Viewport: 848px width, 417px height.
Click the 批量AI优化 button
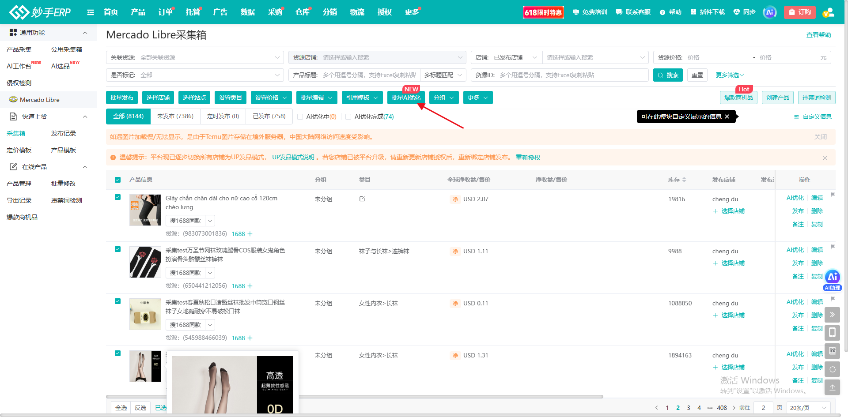pos(406,98)
